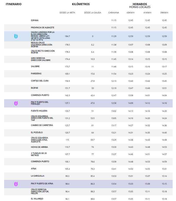
Task: Click the 39KM/H column header
Action: (164, 13)
